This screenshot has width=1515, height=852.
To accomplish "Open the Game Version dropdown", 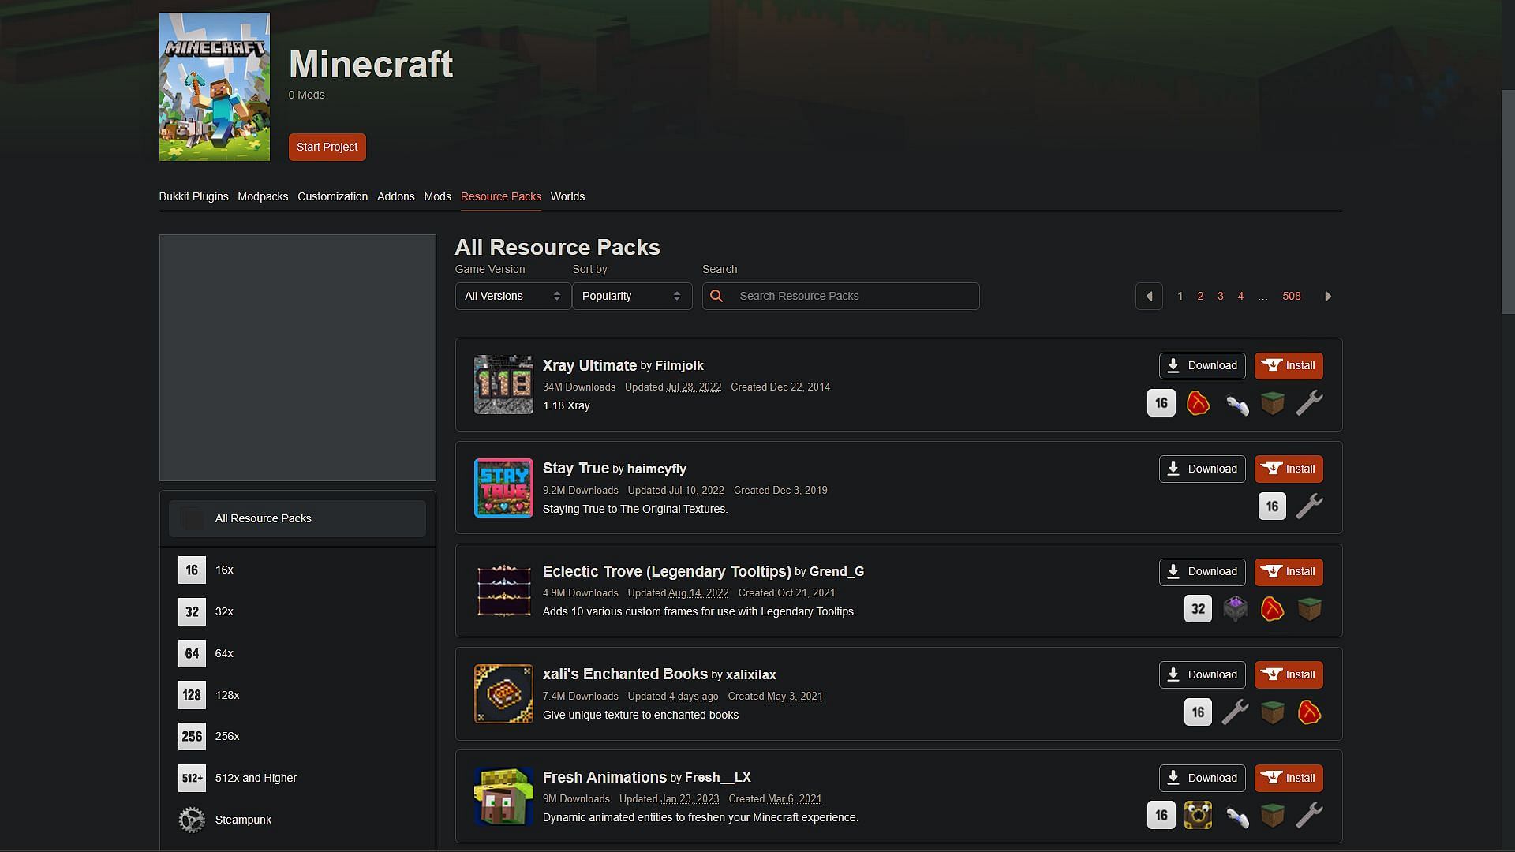I will 511,296.
